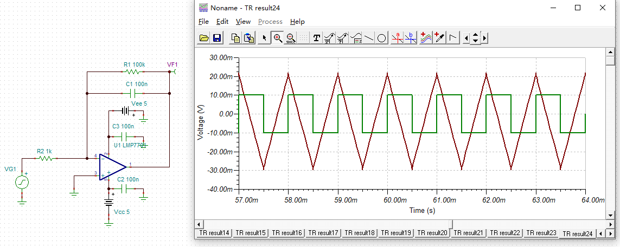Save the diagram with the floppy icon
Viewport: 620px width, 247px height.
point(216,38)
